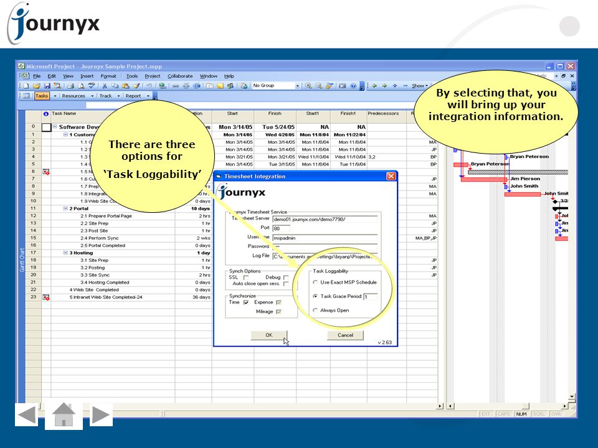Click the Copy icon in toolbar
The height and width of the screenshot is (448, 598).
[x=115, y=86]
